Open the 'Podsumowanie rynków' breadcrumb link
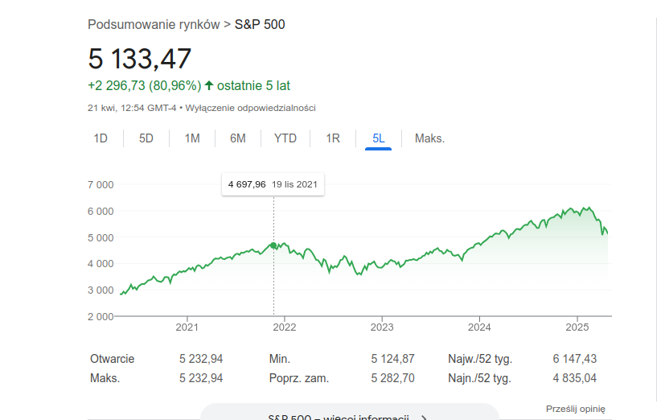This screenshot has width=665, height=420. [154, 24]
